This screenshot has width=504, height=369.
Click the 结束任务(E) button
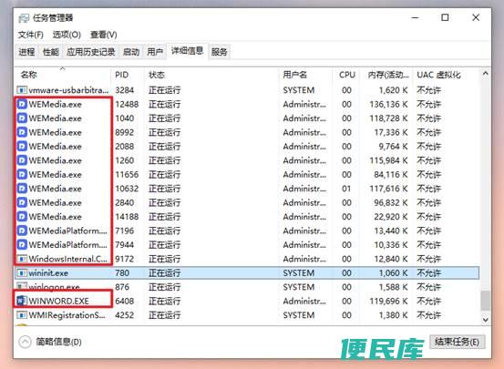click(x=458, y=342)
